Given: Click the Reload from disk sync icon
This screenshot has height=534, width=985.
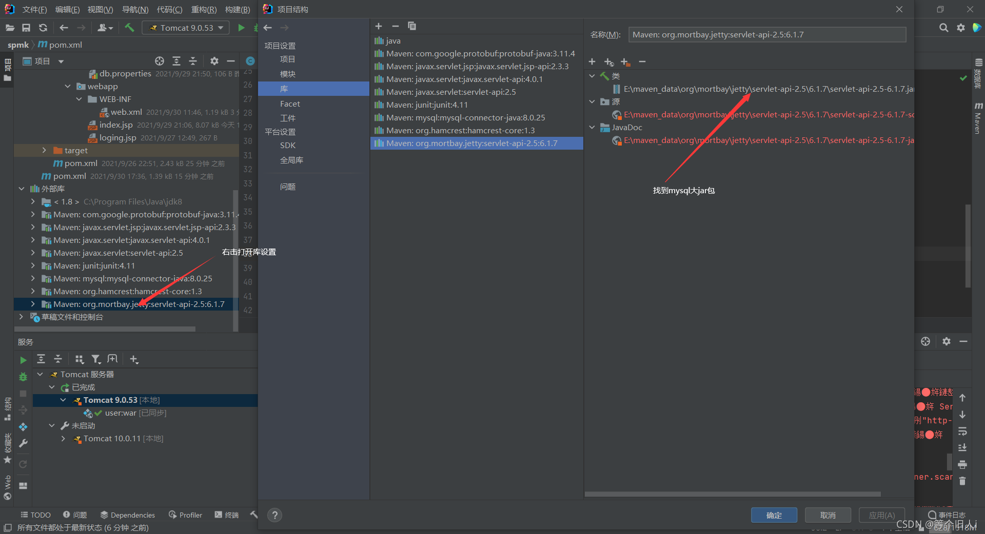Looking at the screenshot, I should coord(43,28).
